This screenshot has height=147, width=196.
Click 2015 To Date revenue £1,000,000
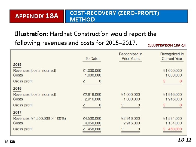92,71
